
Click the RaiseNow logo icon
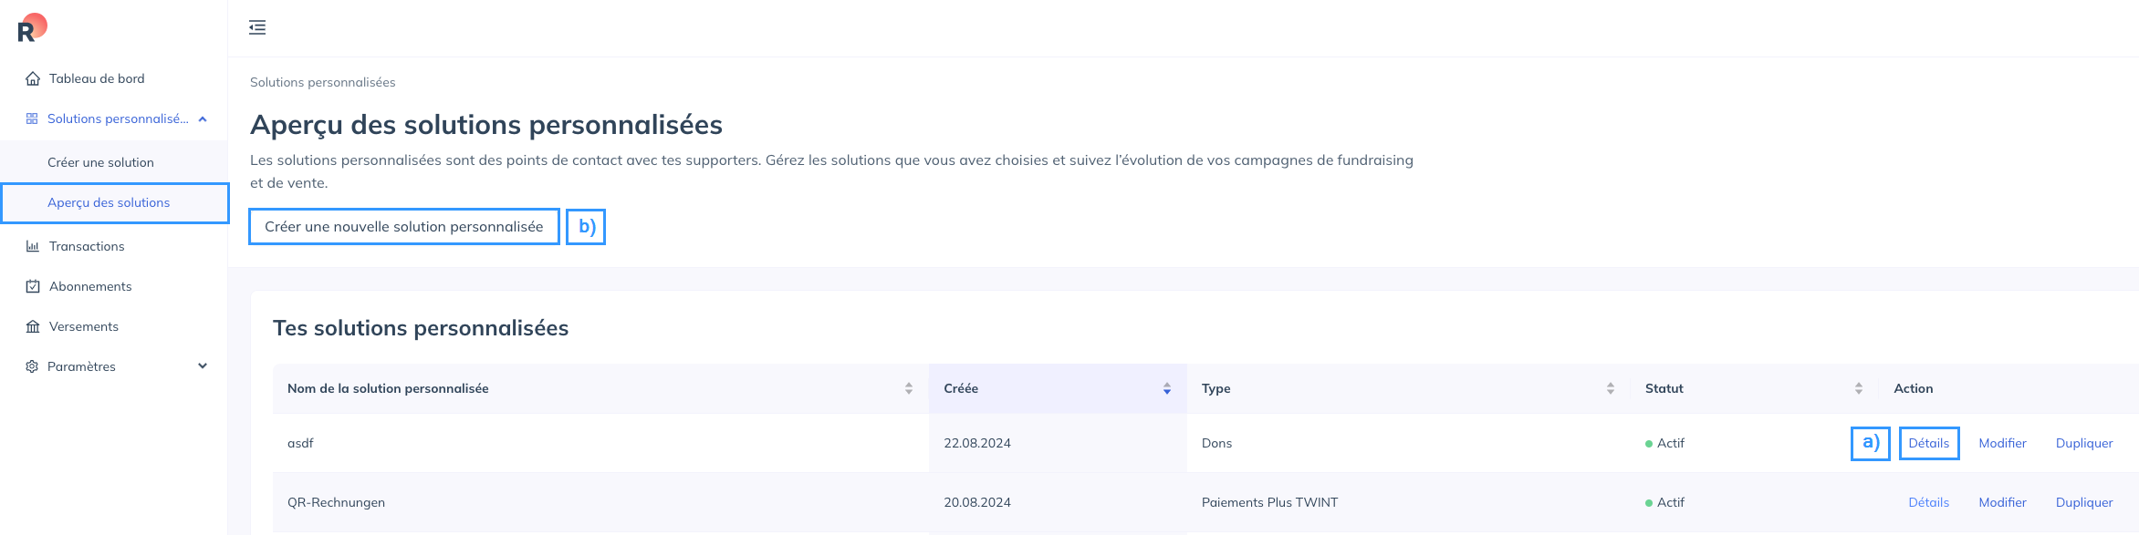(x=32, y=28)
